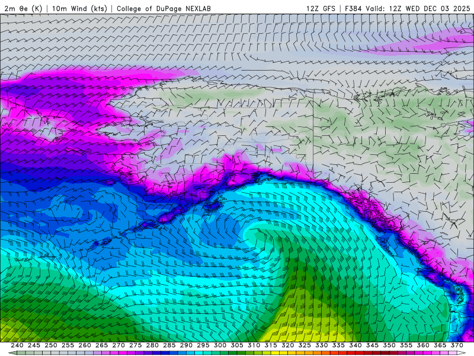
Task: Click the 285 colorbar scale value
Action: point(169,345)
